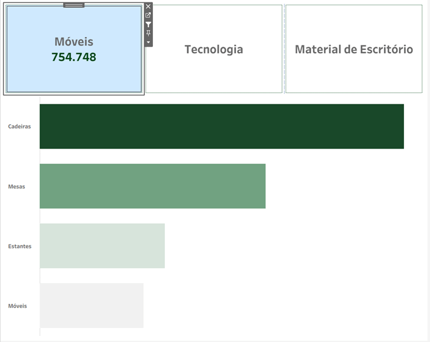Click the light green Estantes bar
This screenshot has width=430, height=342.
click(102, 246)
